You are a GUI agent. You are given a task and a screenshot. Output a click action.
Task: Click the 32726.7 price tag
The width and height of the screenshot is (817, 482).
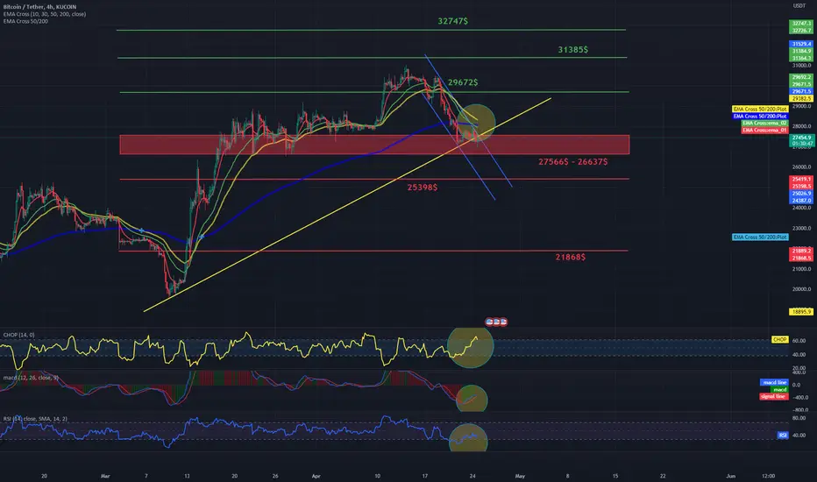(801, 31)
